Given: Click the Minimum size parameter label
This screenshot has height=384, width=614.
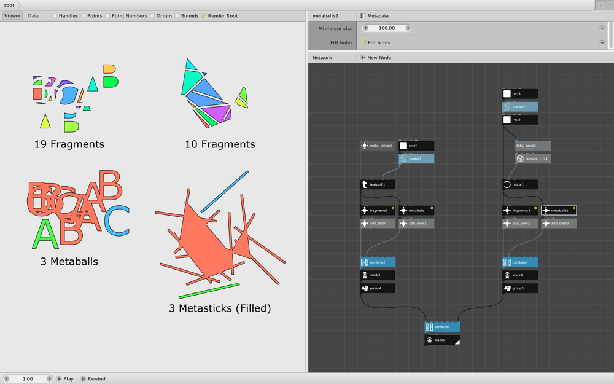Looking at the screenshot, I should coord(335,28).
